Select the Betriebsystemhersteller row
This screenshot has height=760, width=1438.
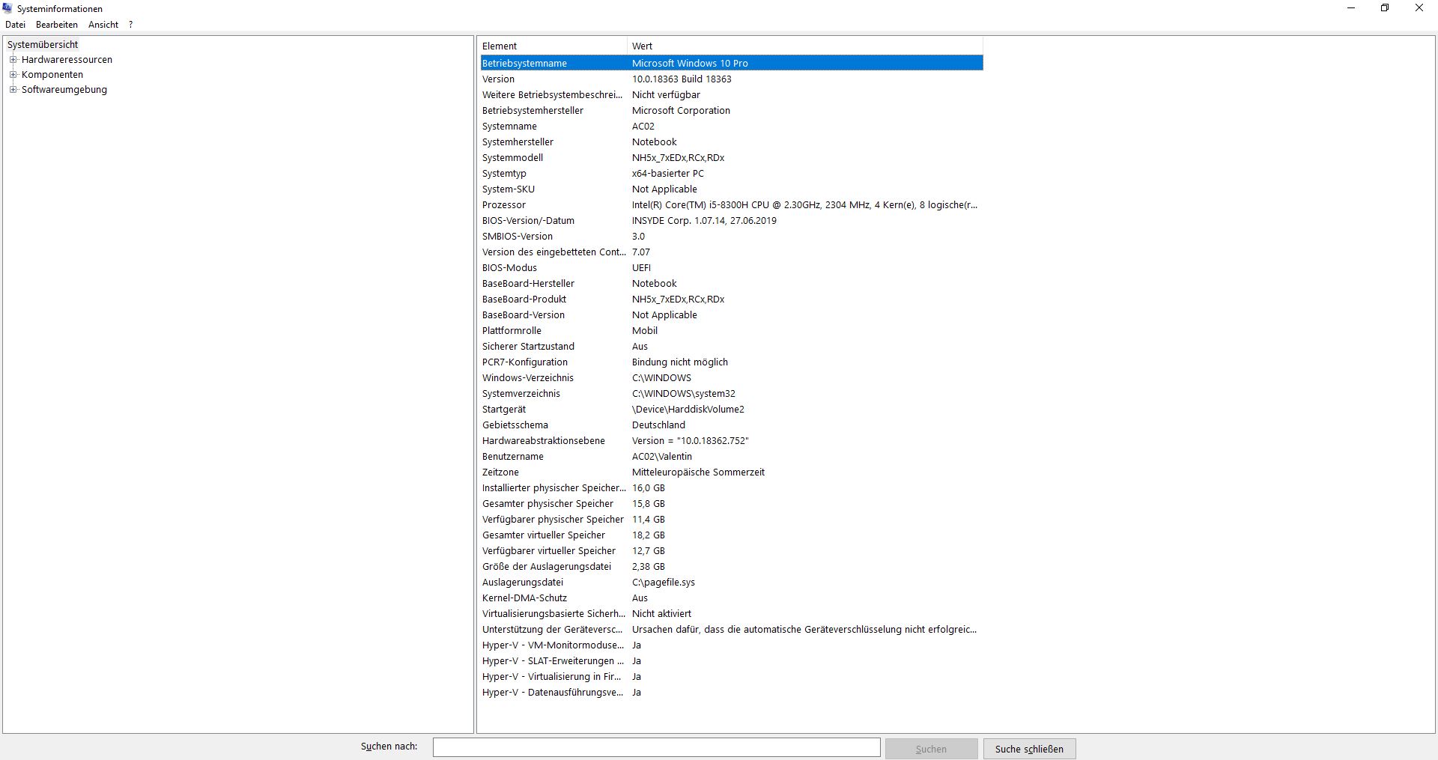732,111
